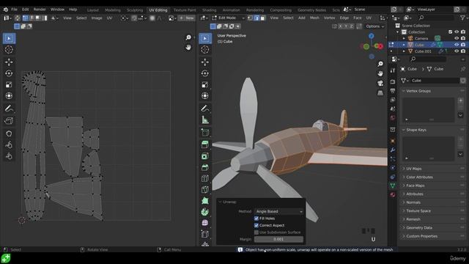The height and width of the screenshot is (264, 469).
Task: Click the New image button
Action: point(187,18)
